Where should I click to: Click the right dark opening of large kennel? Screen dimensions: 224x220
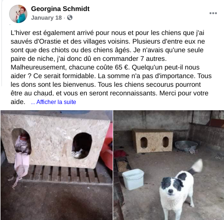tap(82, 145)
